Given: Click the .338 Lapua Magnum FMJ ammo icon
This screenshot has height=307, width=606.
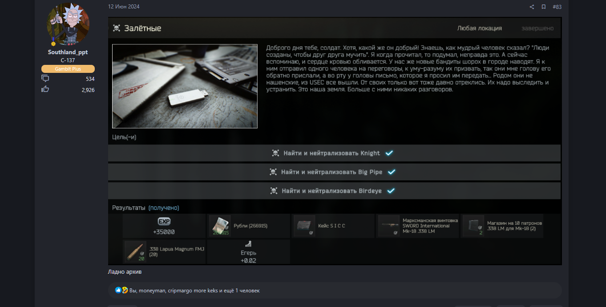Looking at the screenshot, I should 135,252.
